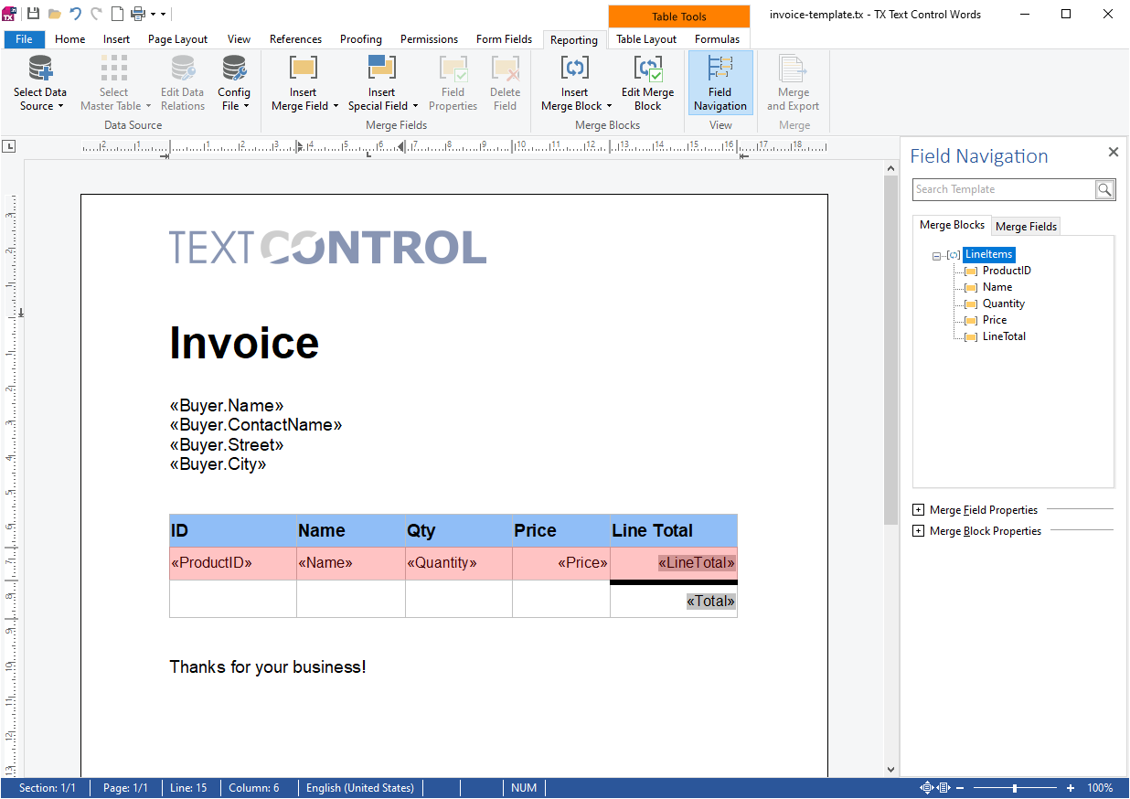
Task: Click the «Buyer.Name» merge field
Action: (227, 406)
